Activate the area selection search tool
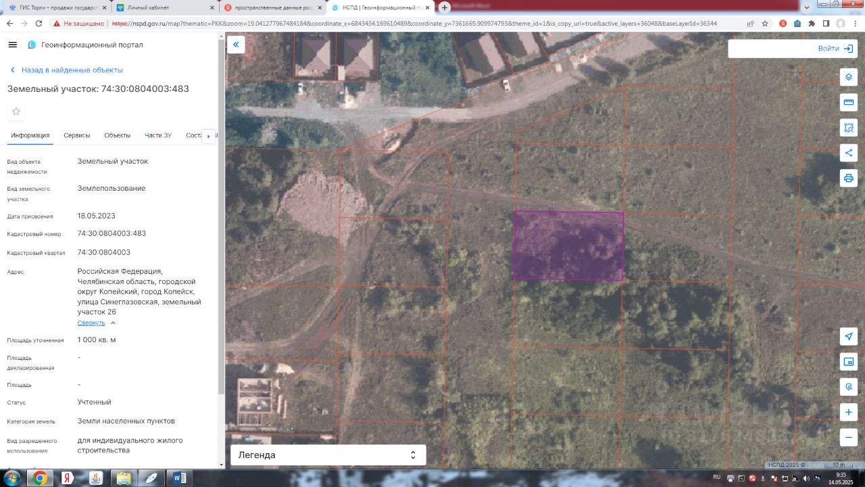 849,127
